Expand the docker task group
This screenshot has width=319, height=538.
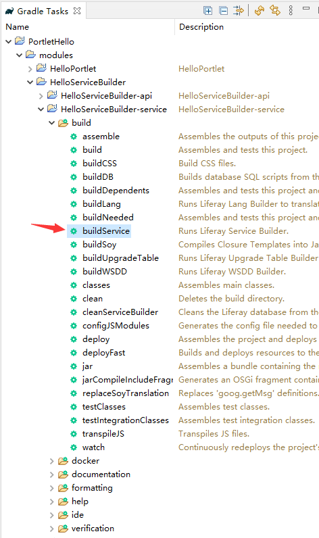[52, 461]
